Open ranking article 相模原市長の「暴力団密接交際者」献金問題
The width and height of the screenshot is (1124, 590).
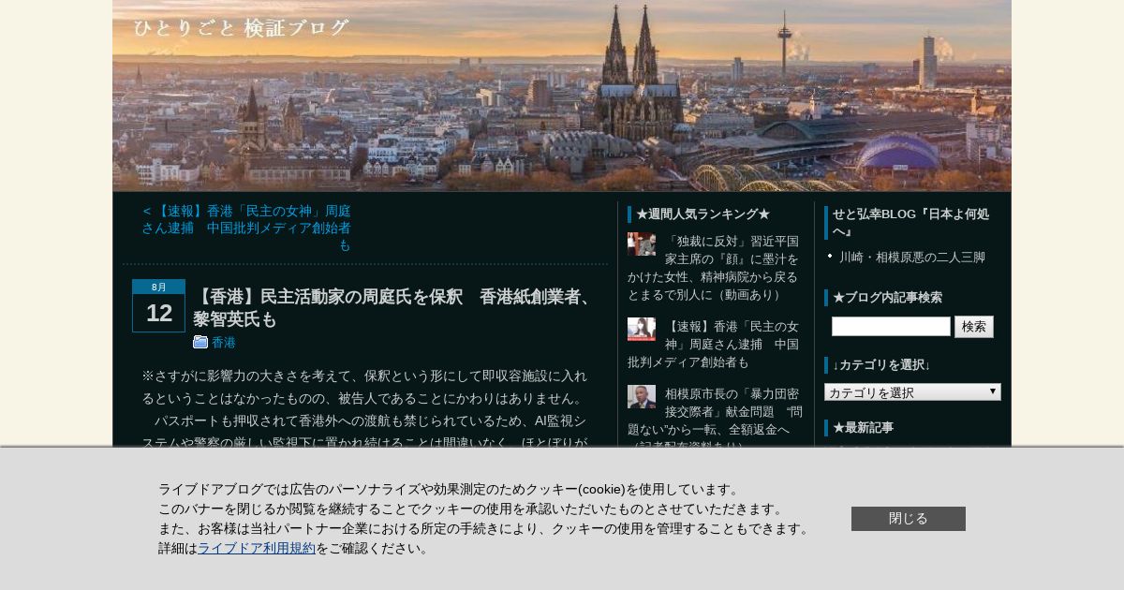[715, 416]
